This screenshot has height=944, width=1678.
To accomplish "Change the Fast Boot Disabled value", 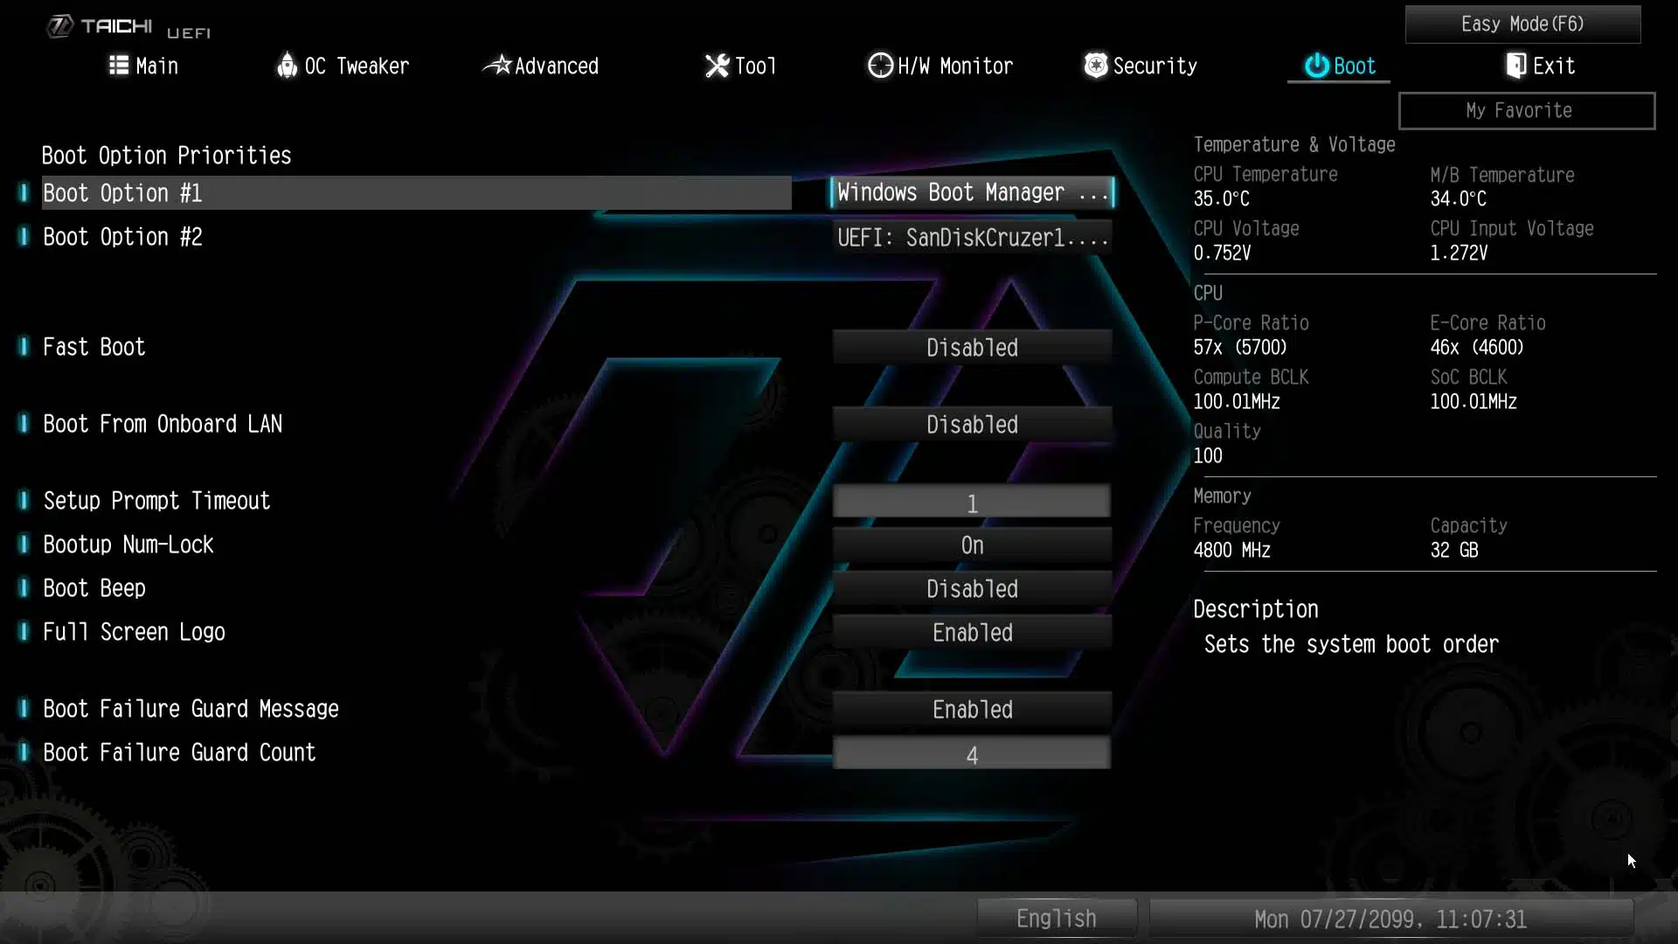I will (972, 347).
